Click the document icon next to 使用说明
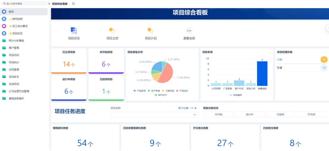The width and height of the screenshot is (329, 151). click(x=4, y=19)
